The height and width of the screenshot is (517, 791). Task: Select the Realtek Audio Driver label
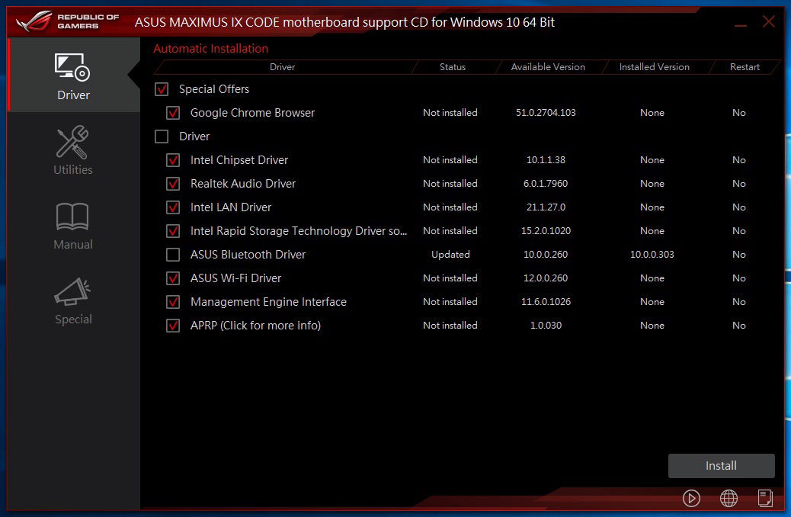tap(243, 184)
